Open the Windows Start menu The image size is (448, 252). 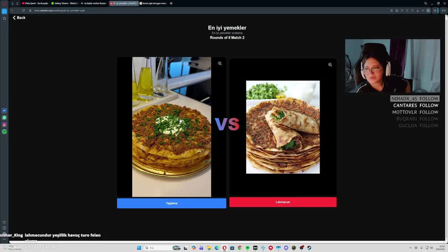pyautogui.click(x=139, y=248)
